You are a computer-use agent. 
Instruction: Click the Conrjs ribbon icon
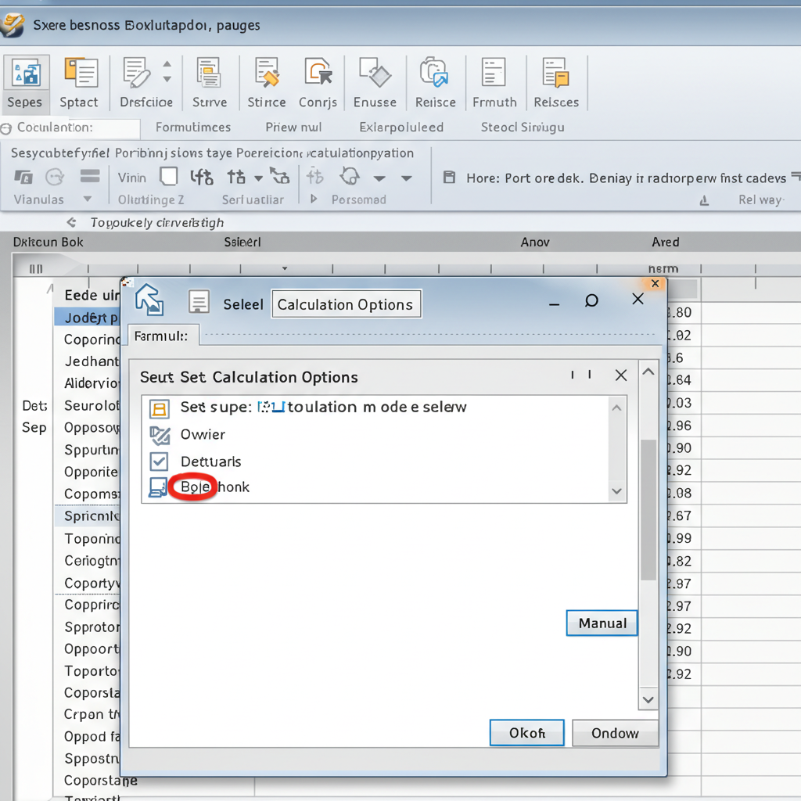(x=318, y=71)
